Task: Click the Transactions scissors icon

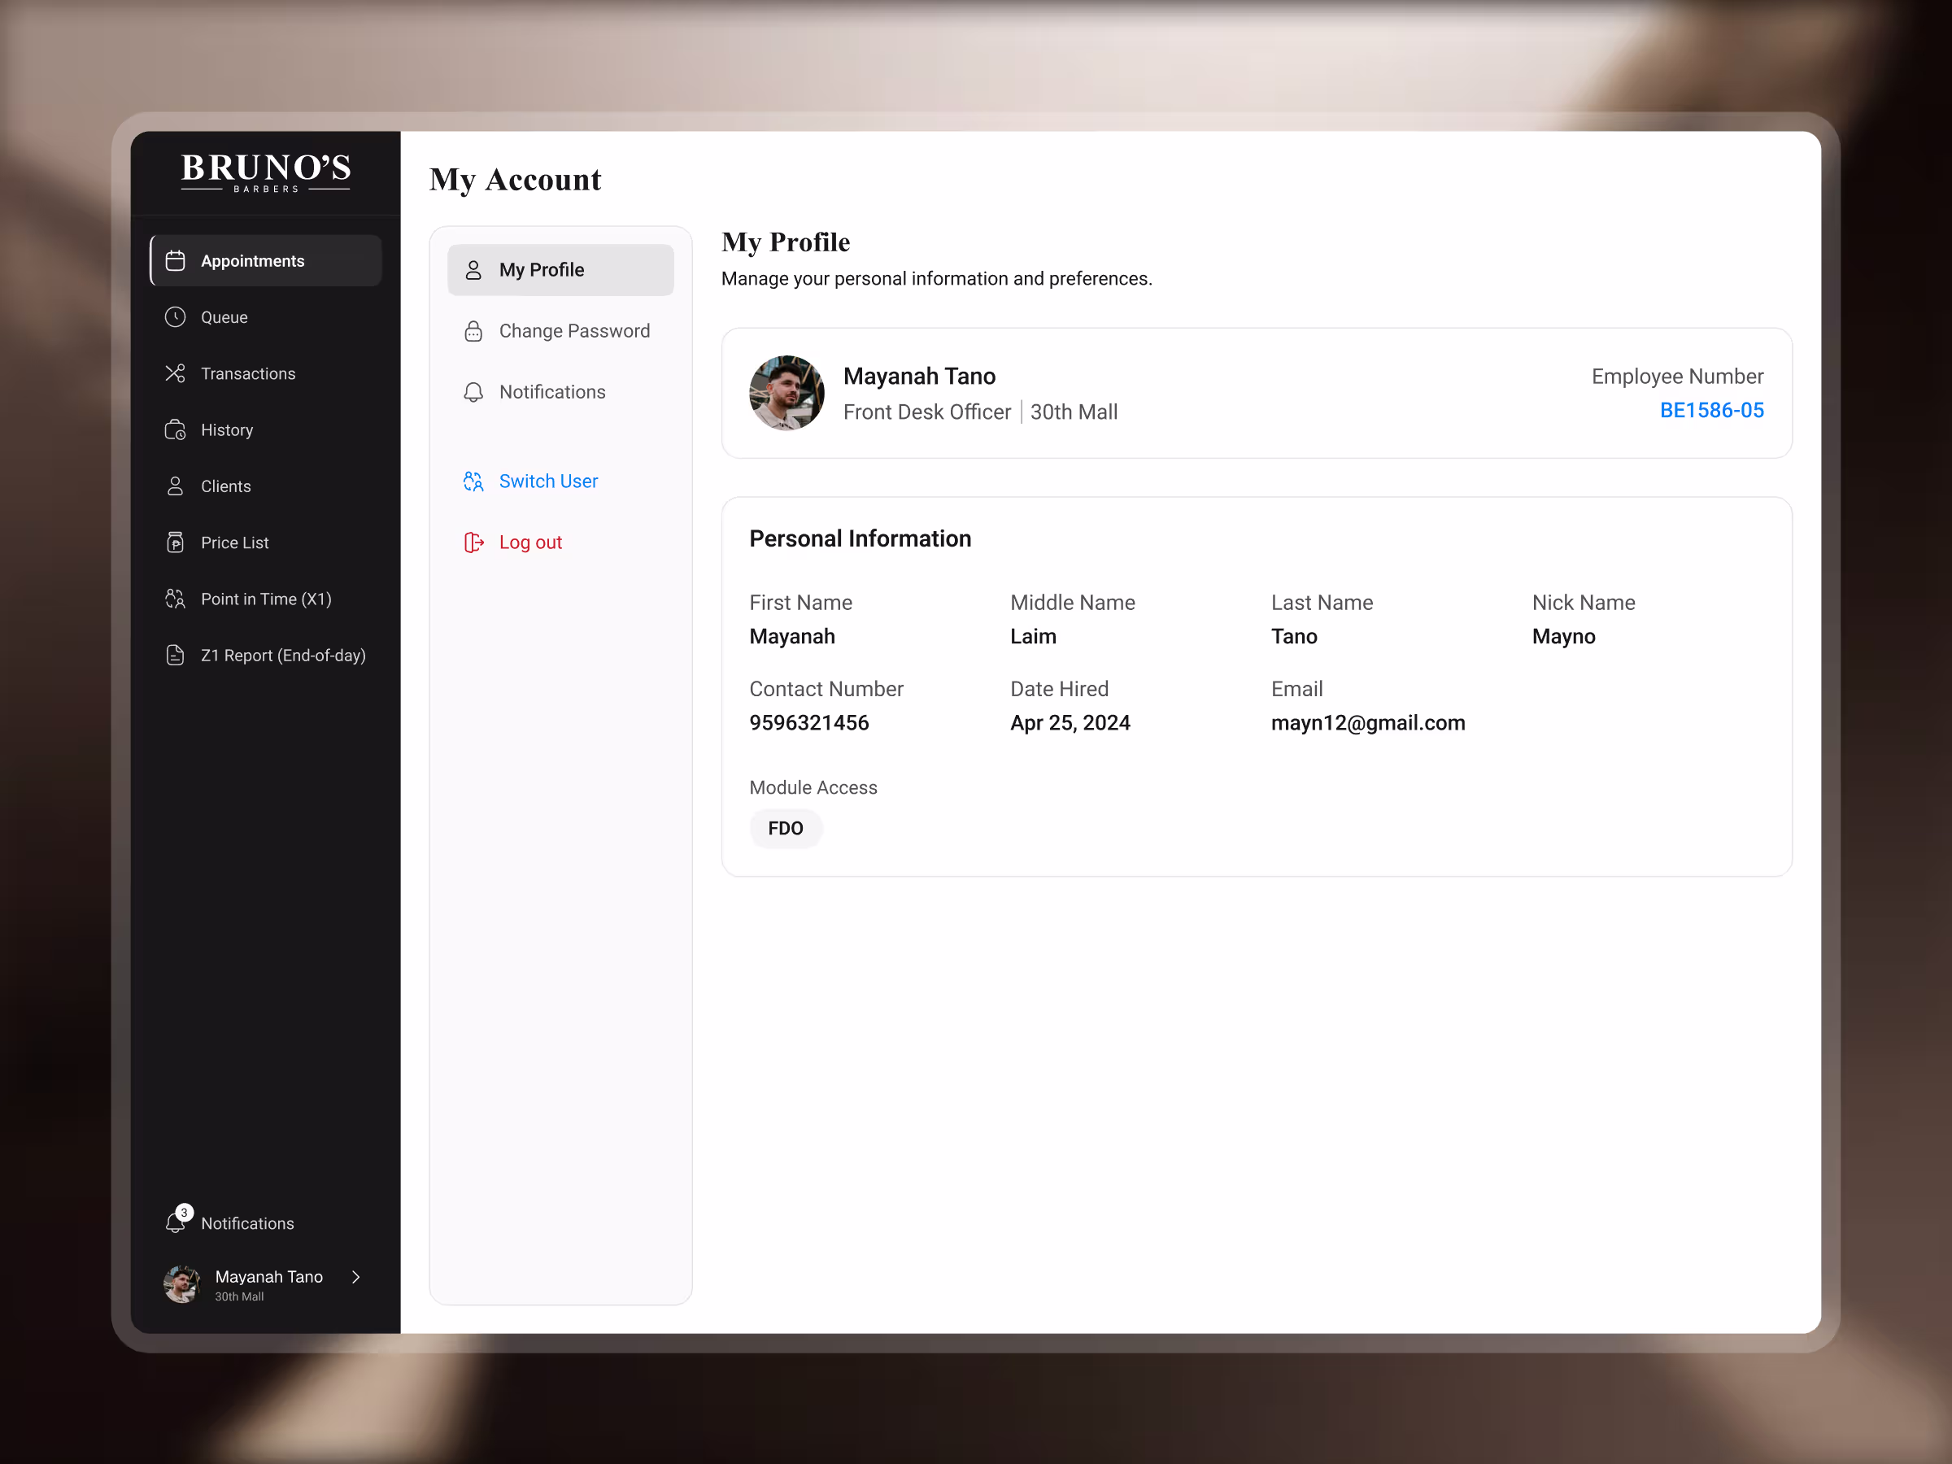Action: click(x=176, y=374)
